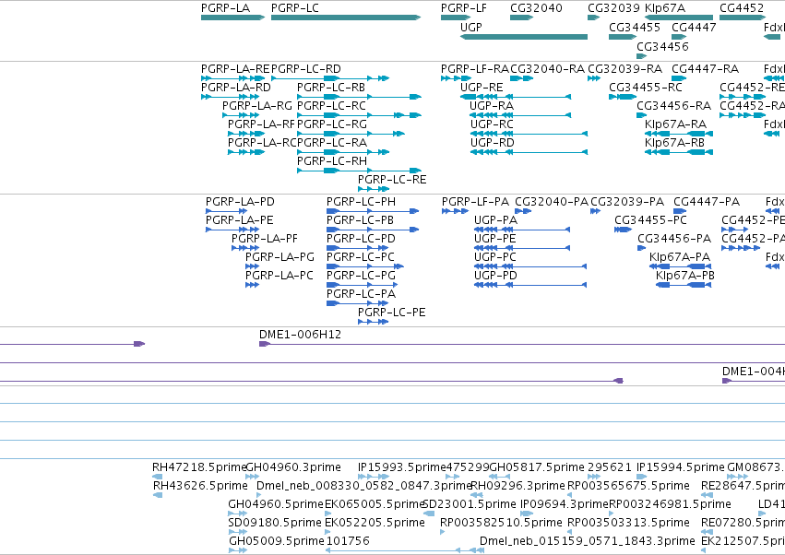Open protein PGRP-LC-PE
Image resolution: width=785 pixels, height=555 pixels.
(391, 313)
